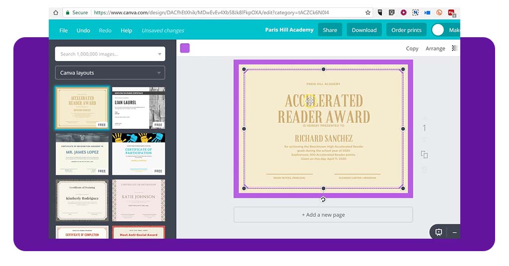Select the RICHARD SANCHEZ name text

324,138
